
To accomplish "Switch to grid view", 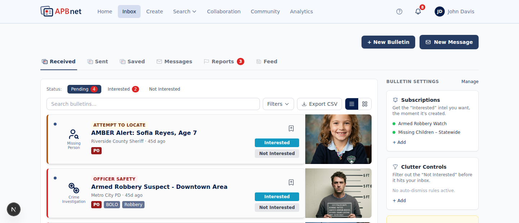I will [x=365, y=104].
